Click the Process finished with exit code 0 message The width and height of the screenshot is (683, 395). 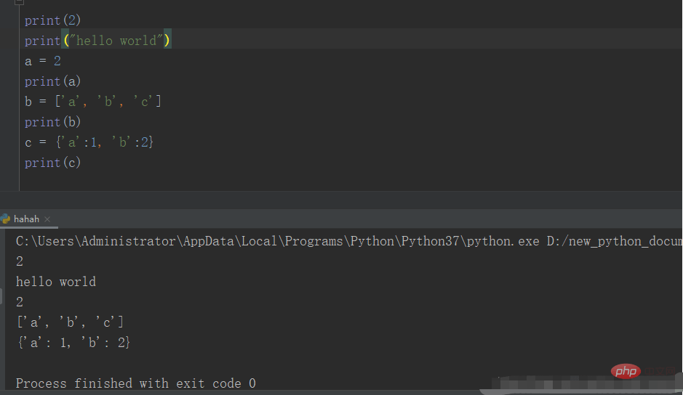(136, 383)
